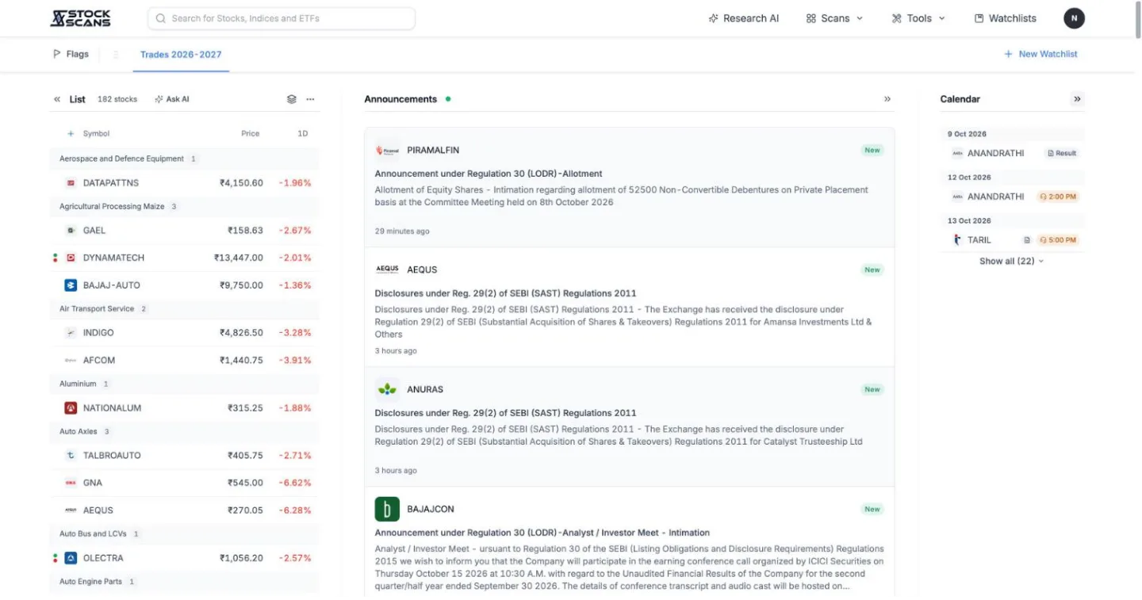
Task: Select the GNA stock row
Action: (x=184, y=483)
